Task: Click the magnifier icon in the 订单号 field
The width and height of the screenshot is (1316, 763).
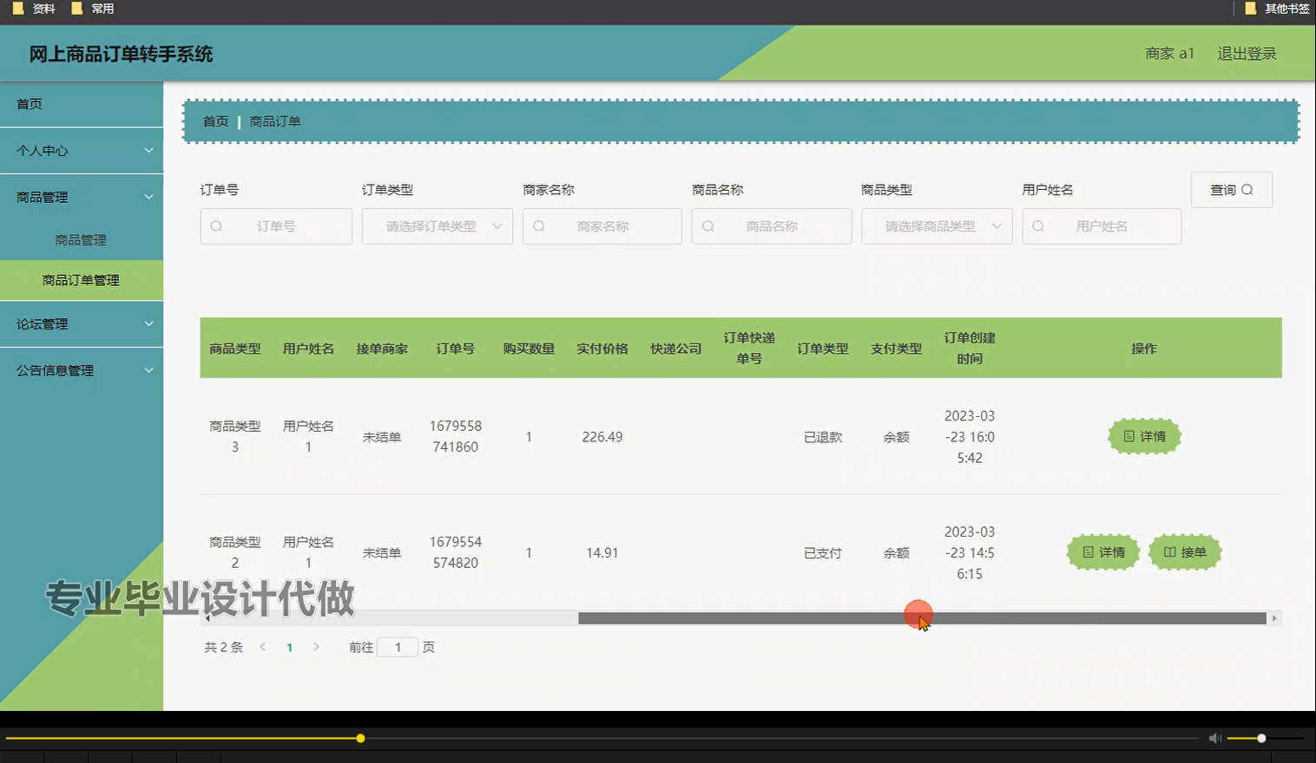Action: click(x=216, y=226)
